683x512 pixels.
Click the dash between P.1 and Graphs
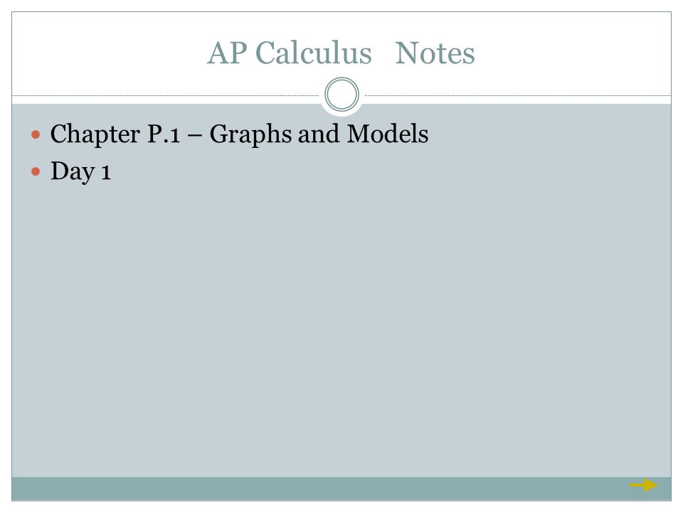pyautogui.click(x=195, y=136)
